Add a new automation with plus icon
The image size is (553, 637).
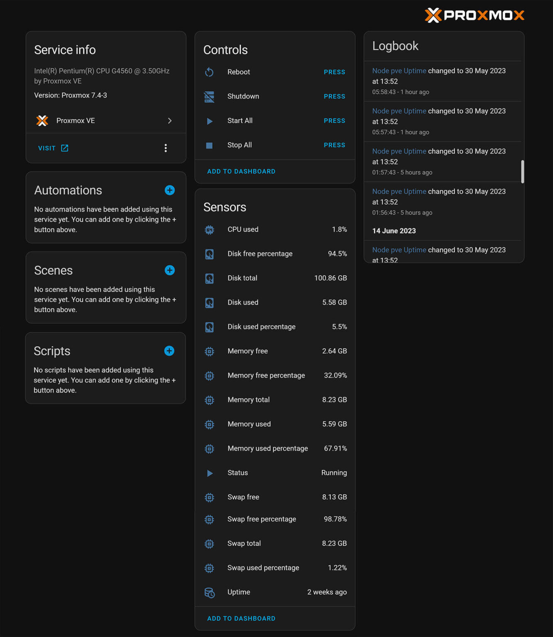(170, 190)
